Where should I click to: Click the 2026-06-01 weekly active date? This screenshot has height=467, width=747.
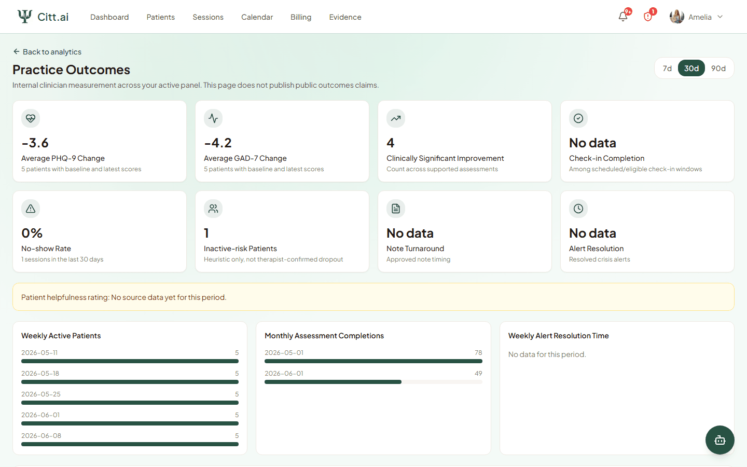40,415
